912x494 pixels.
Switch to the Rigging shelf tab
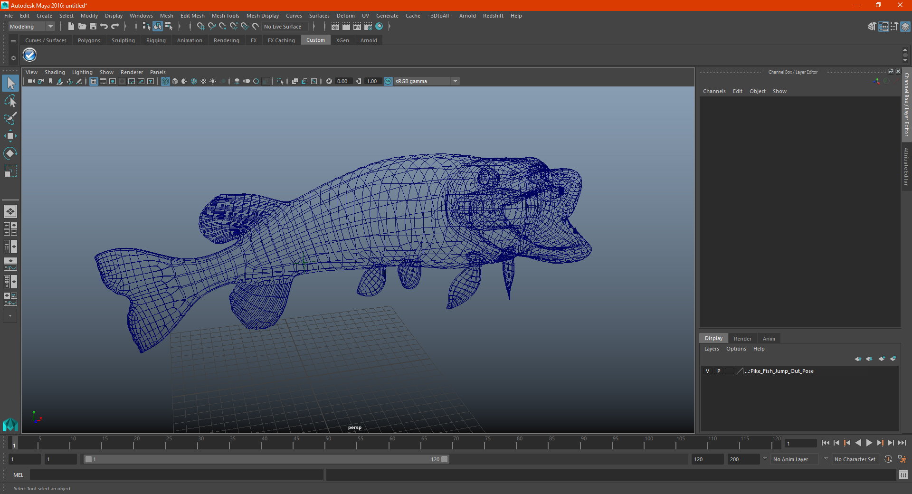pyautogui.click(x=156, y=40)
